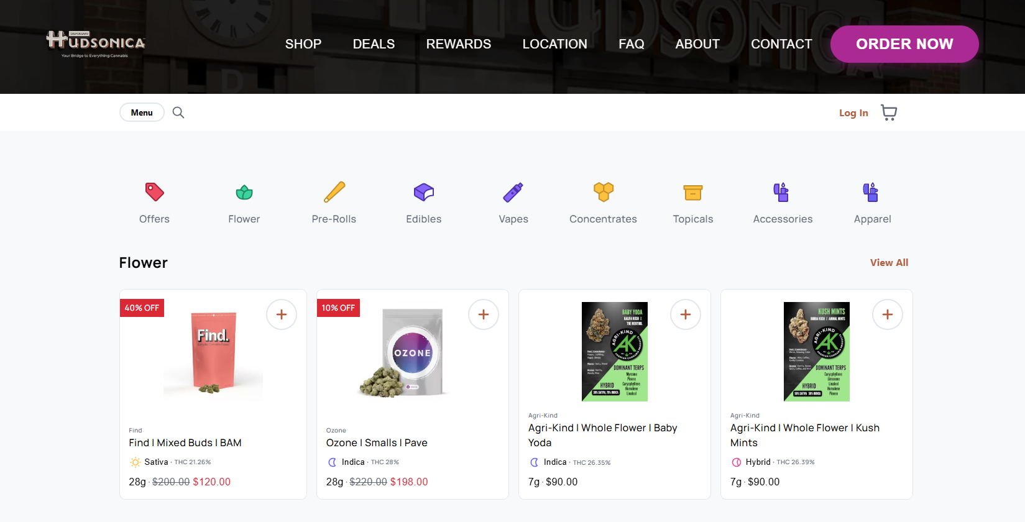Click the 40% OFF badge
This screenshot has width=1025, height=522.
(x=142, y=308)
